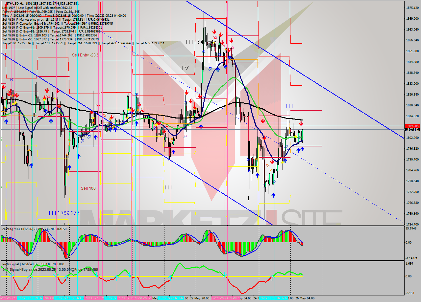The width and height of the screenshot is (421, 302).
Task: Select the red sell arrow above the highest candle peak
Action: 214,31
